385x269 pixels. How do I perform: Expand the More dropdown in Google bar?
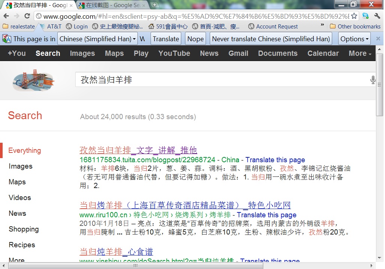point(360,53)
